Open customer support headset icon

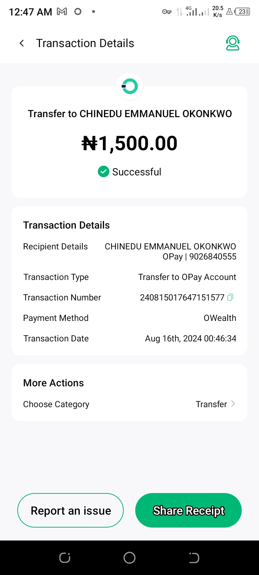point(232,43)
